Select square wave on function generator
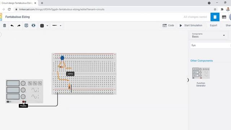This screenshot has width=231, height=130. [30, 83]
